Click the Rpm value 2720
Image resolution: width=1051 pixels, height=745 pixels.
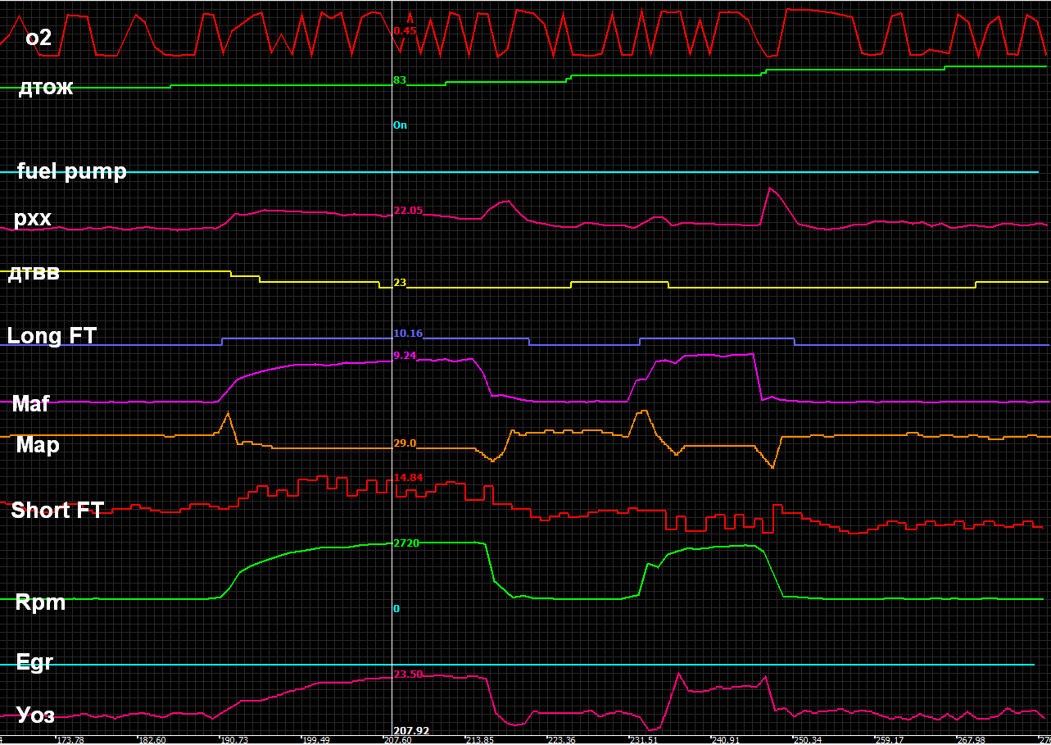406,543
